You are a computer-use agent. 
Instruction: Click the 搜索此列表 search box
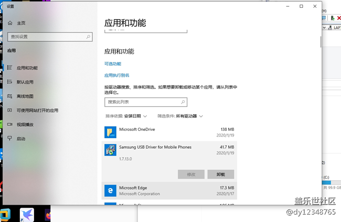point(146,102)
